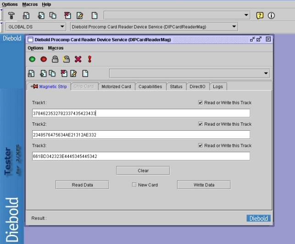Click into the Track3 data field

(x=141, y=156)
